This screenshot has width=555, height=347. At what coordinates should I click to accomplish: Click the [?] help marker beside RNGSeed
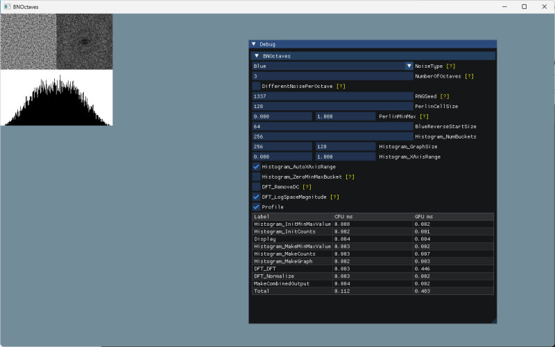coord(445,96)
